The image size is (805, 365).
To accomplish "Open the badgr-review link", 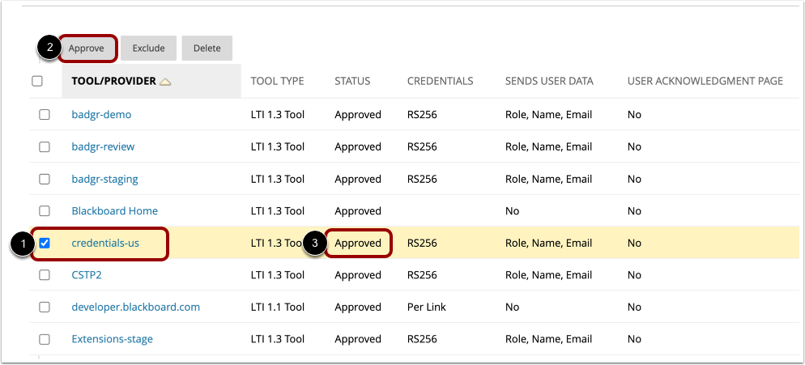I will pos(103,146).
